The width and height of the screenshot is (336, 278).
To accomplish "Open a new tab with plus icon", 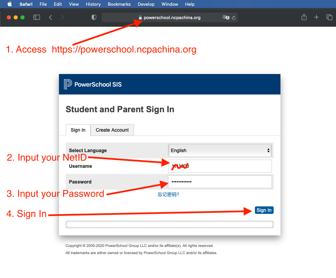I will click(x=317, y=17).
